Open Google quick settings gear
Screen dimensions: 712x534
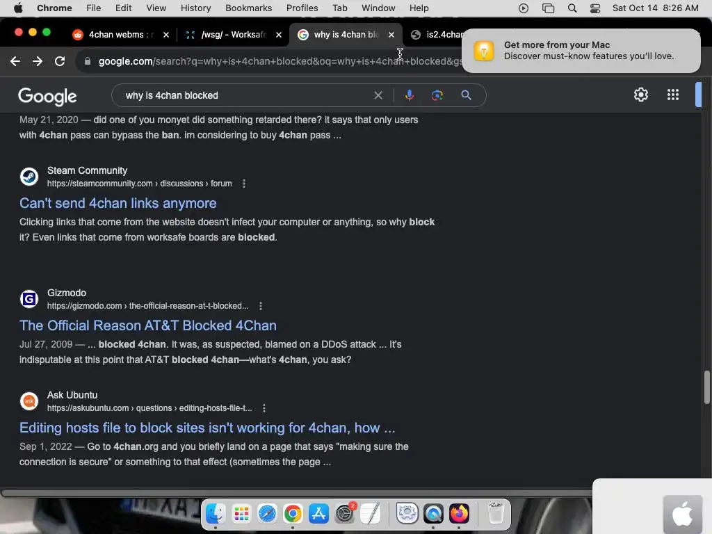pos(640,95)
